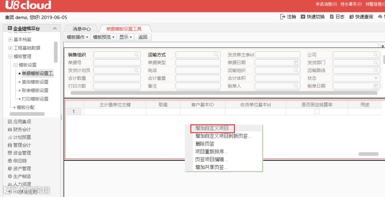Collapse the 模板设置 tree node
Screen dimensions: 385x197
click(x=15, y=65)
